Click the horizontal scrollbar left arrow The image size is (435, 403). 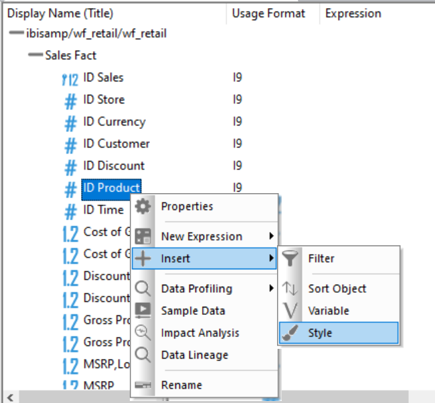click(x=8, y=398)
